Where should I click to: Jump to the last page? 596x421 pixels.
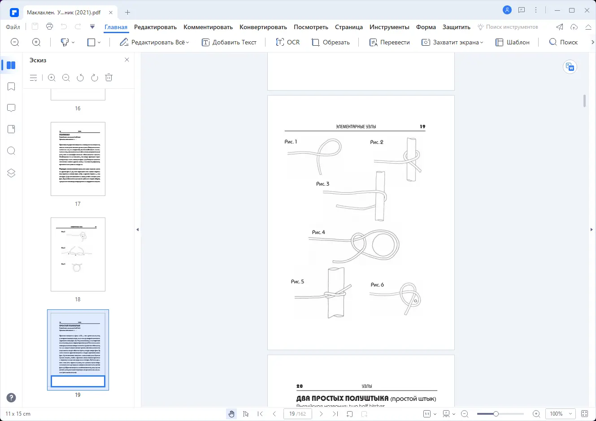point(335,414)
